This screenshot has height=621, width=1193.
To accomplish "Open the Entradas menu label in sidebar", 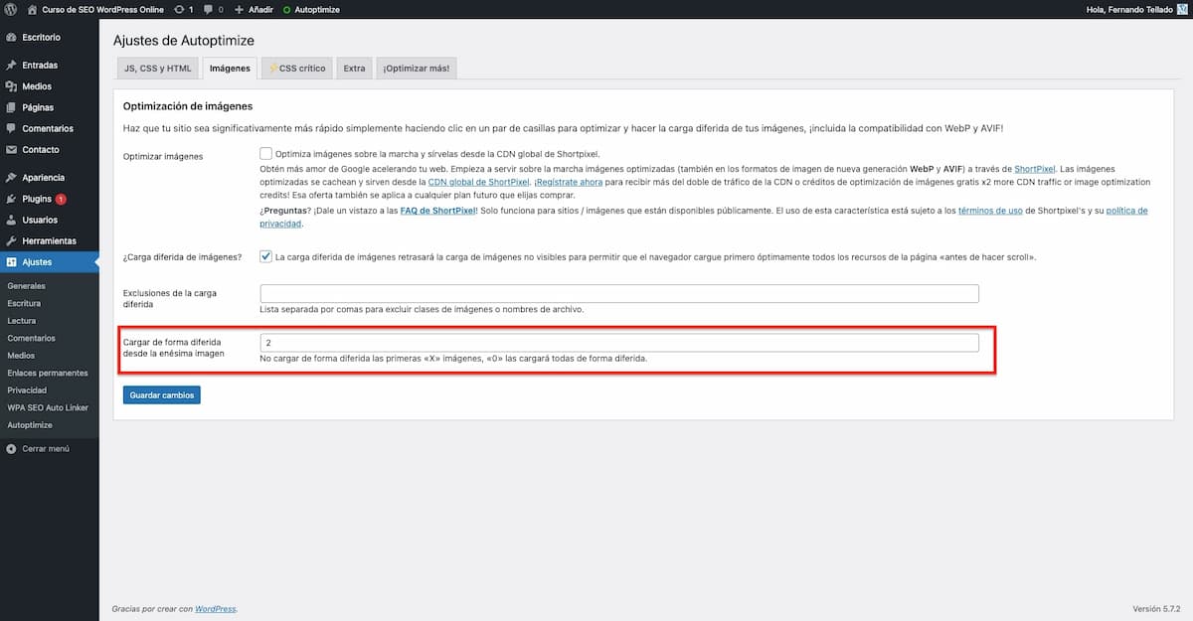I will (x=40, y=66).
